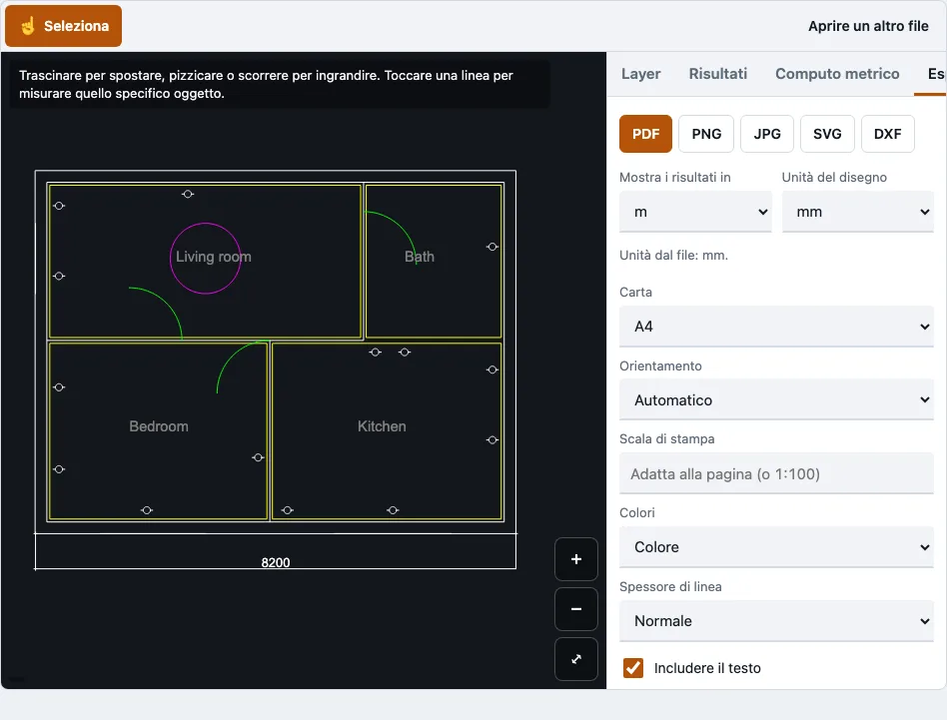Open the Risultati tab
This screenshot has width=947, height=720.
(717, 74)
